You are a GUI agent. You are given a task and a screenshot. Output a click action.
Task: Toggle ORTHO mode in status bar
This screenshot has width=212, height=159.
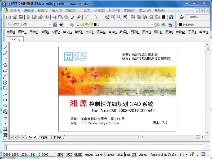[x=78, y=154]
